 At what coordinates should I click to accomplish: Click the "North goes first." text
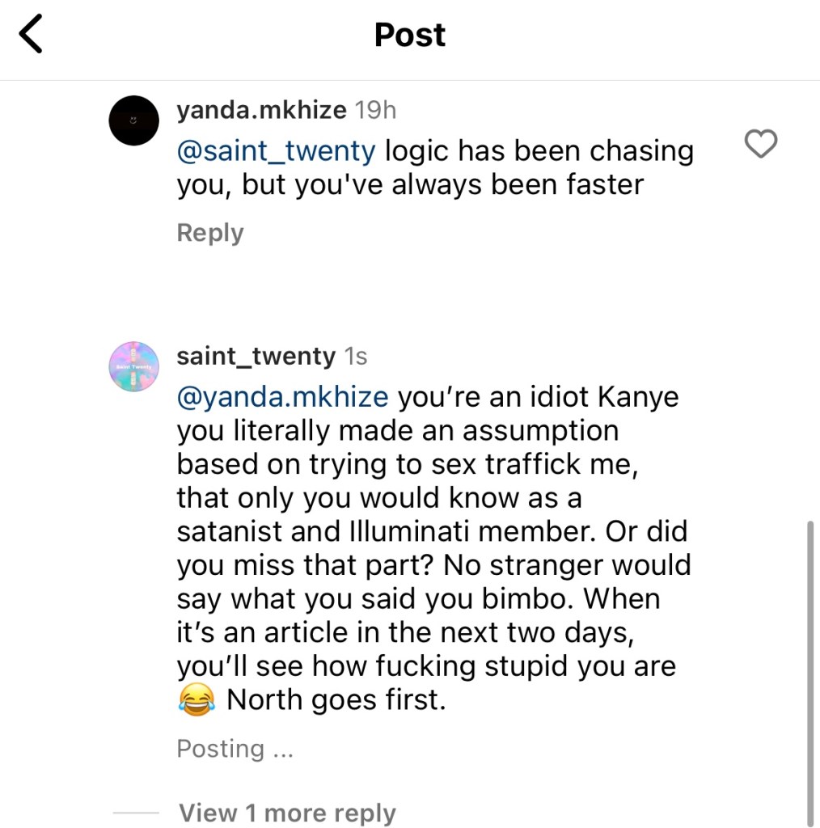(x=336, y=699)
